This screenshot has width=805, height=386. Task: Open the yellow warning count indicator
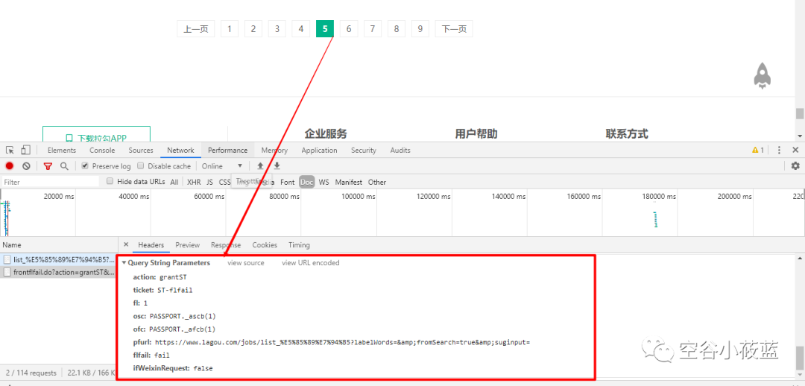tap(758, 151)
